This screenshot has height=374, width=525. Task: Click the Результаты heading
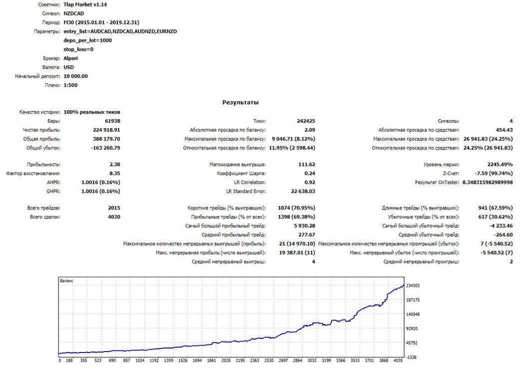240,103
